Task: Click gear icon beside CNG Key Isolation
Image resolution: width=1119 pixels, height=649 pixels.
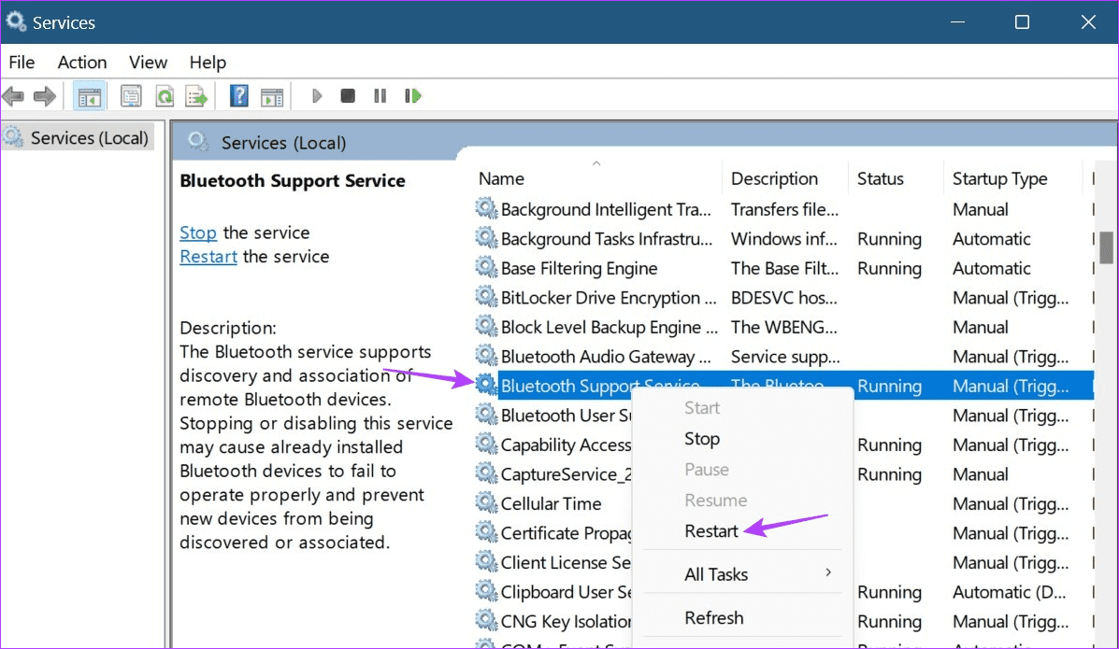Action: click(486, 620)
